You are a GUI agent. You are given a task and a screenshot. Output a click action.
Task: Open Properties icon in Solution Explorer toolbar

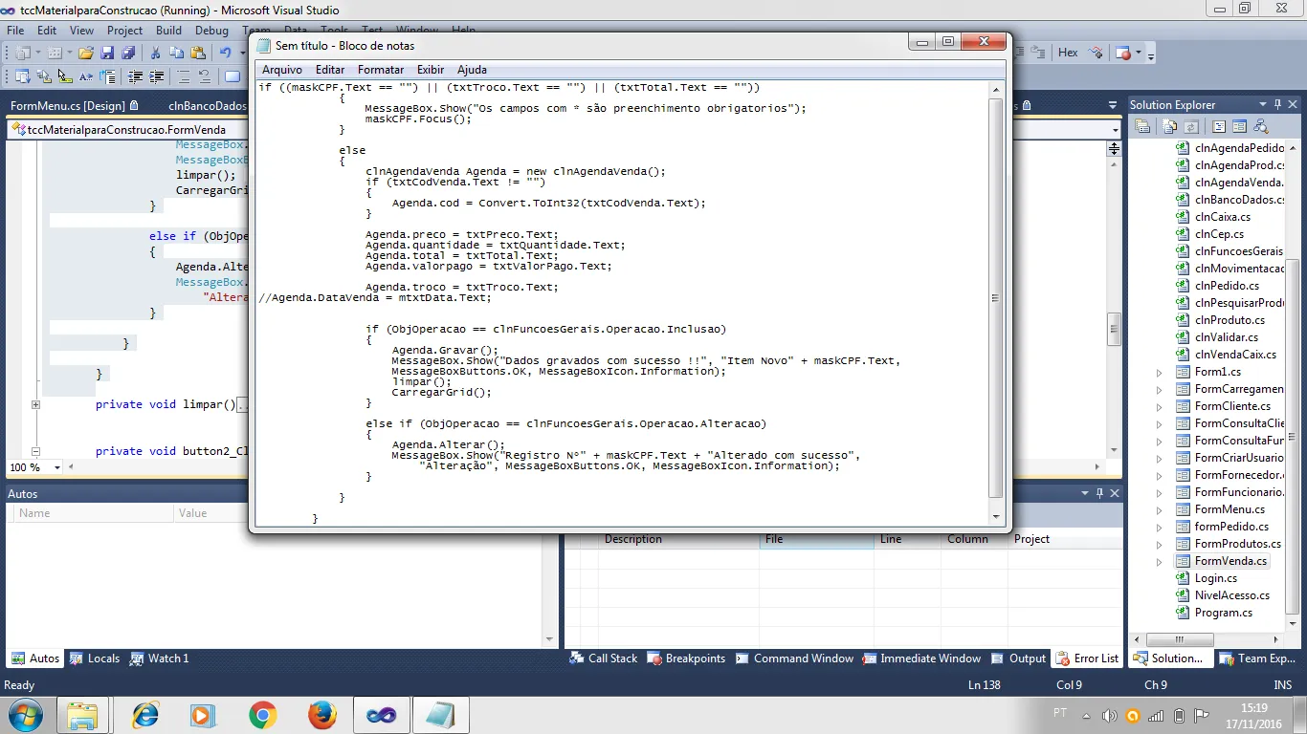(x=1142, y=126)
